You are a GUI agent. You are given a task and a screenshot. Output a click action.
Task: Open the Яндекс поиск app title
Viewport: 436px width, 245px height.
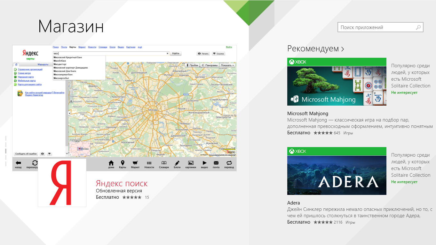coord(122,183)
